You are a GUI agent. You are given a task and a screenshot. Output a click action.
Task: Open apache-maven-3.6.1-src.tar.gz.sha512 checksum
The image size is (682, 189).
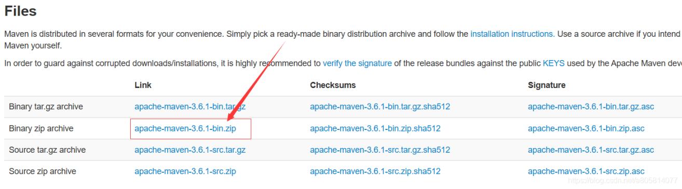tap(380, 150)
